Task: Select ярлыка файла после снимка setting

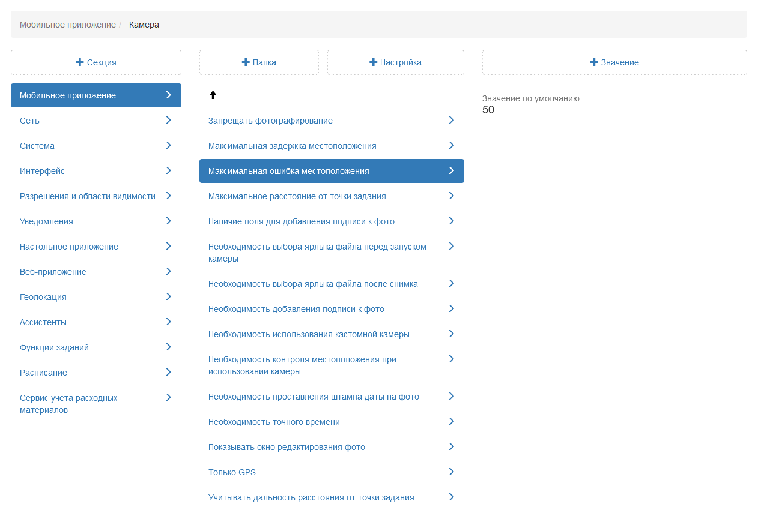Action: (x=332, y=284)
